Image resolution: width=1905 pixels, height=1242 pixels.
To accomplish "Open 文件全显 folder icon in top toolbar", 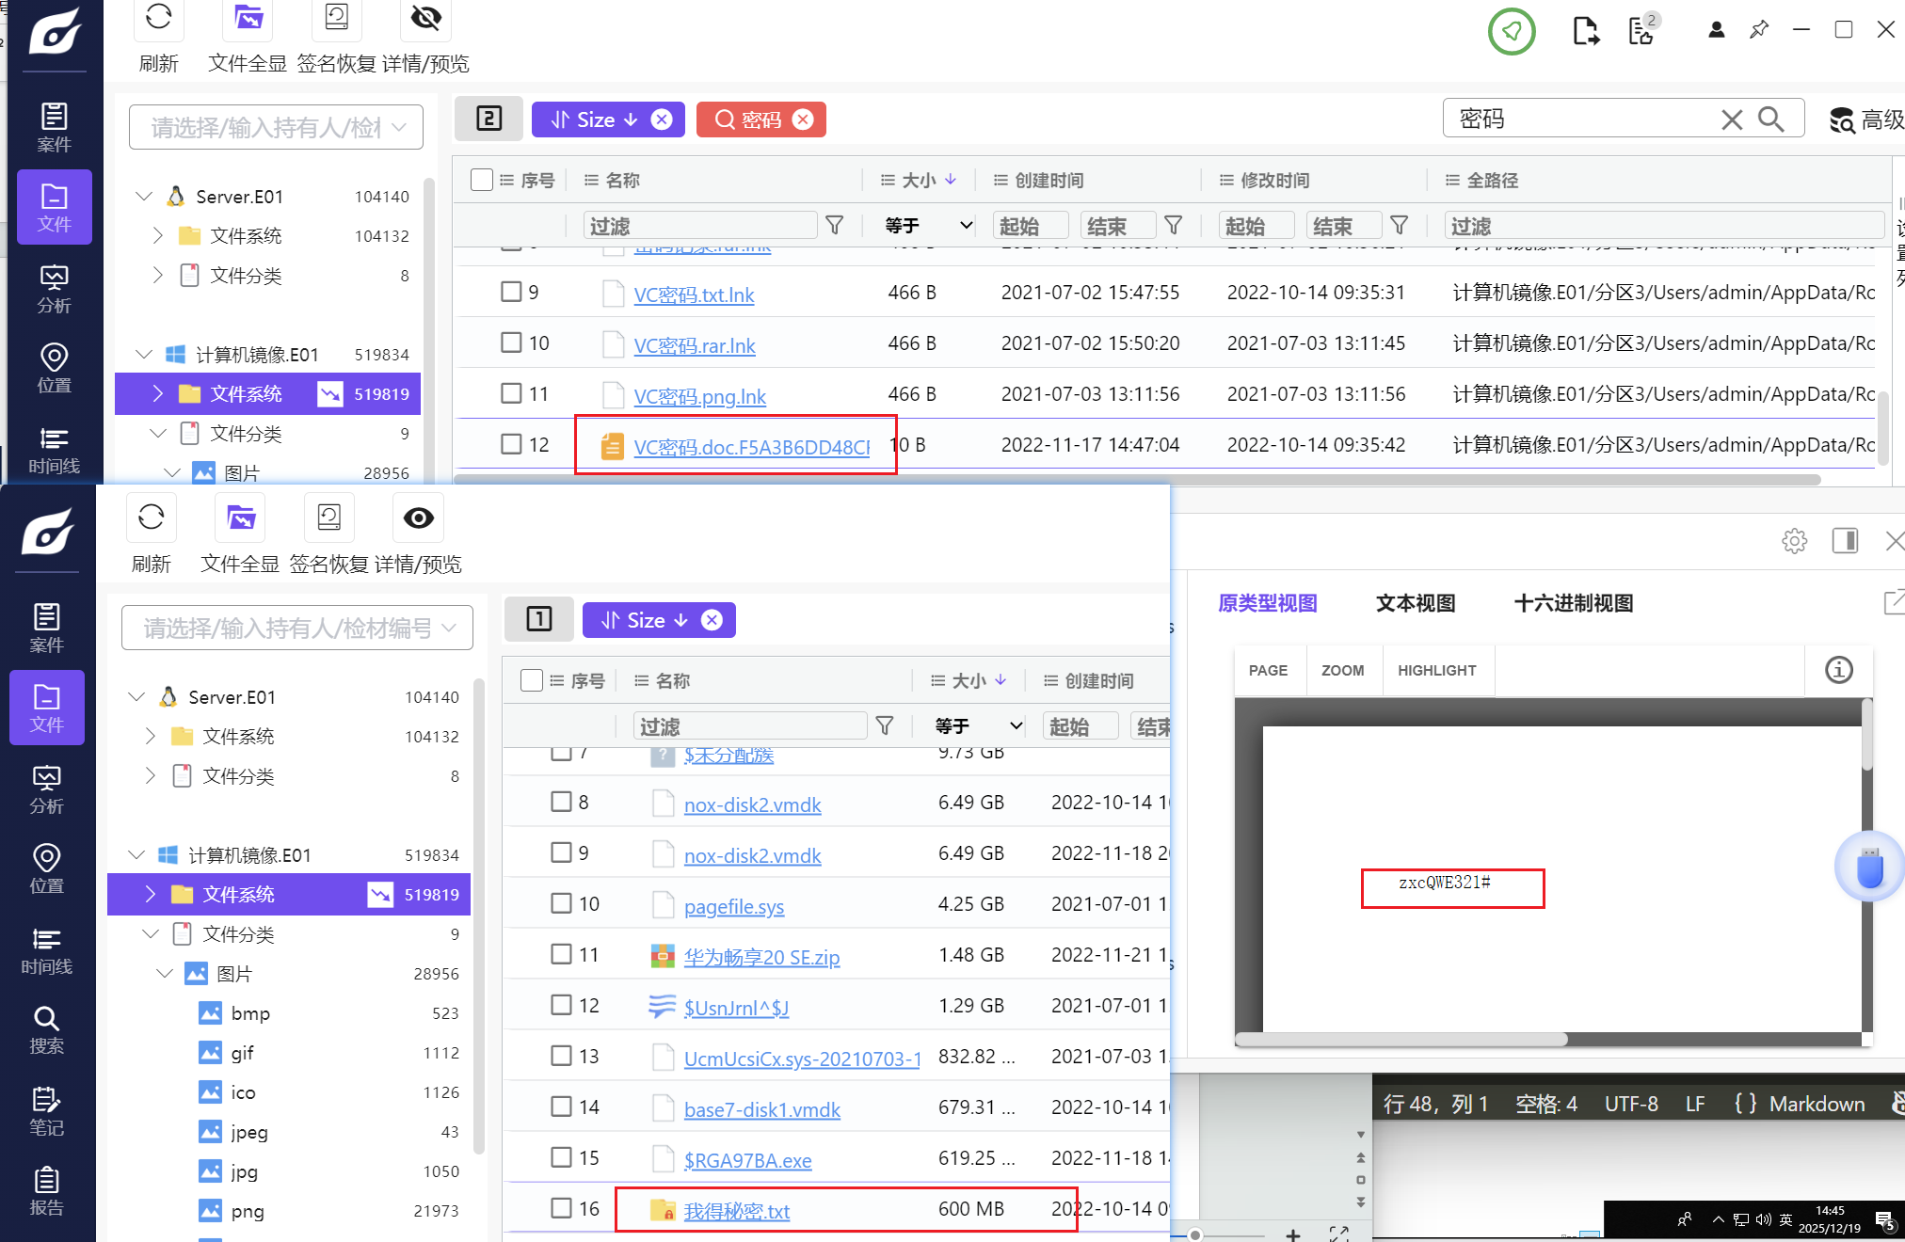I will (x=248, y=18).
